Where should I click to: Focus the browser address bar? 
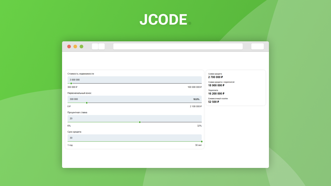pyautogui.click(x=178, y=47)
